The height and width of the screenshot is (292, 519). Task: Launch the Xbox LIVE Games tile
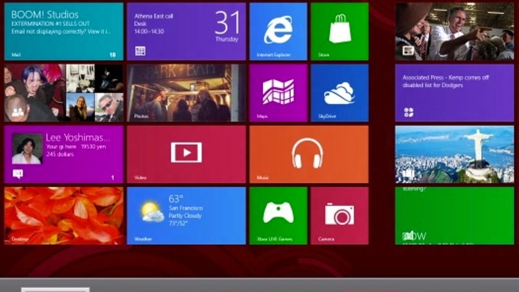coord(278,215)
